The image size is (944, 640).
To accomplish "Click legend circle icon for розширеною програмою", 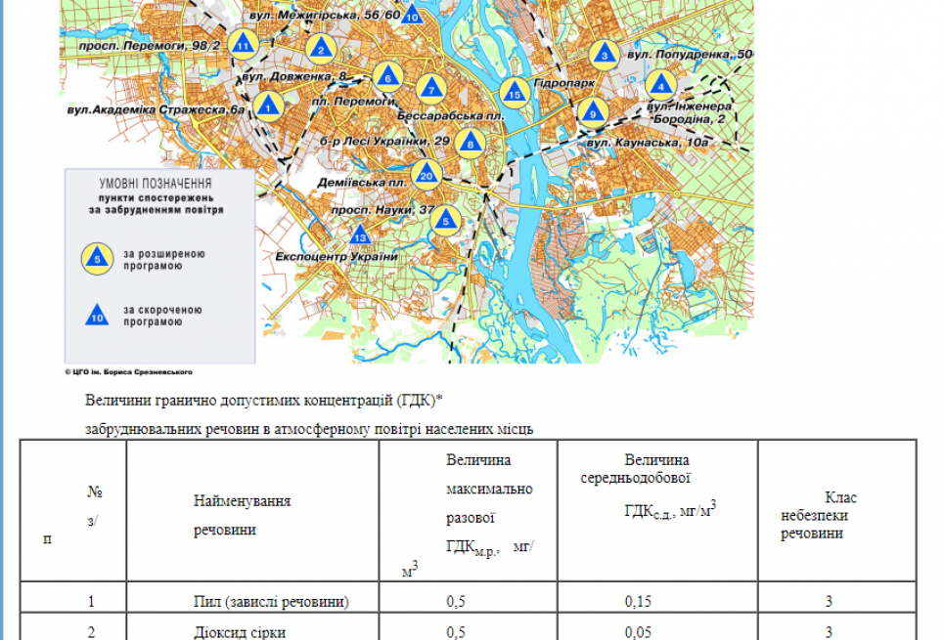I will (x=96, y=258).
